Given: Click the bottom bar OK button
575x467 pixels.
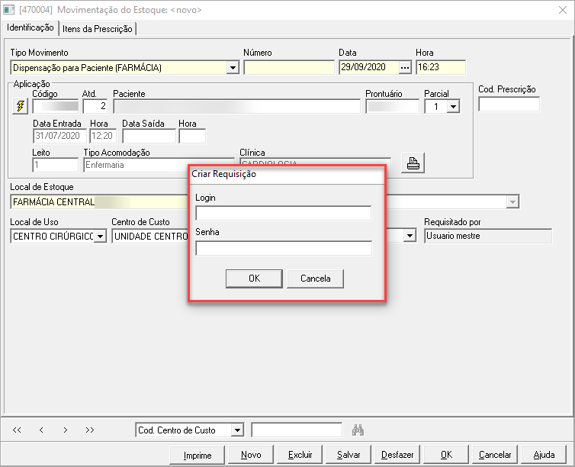Looking at the screenshot, I should [446, 455].
